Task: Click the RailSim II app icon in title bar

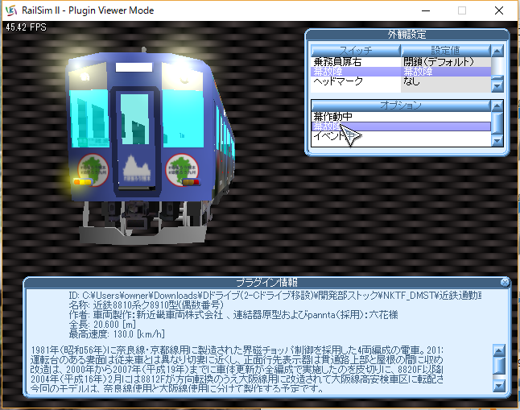Action: point(11,10)
